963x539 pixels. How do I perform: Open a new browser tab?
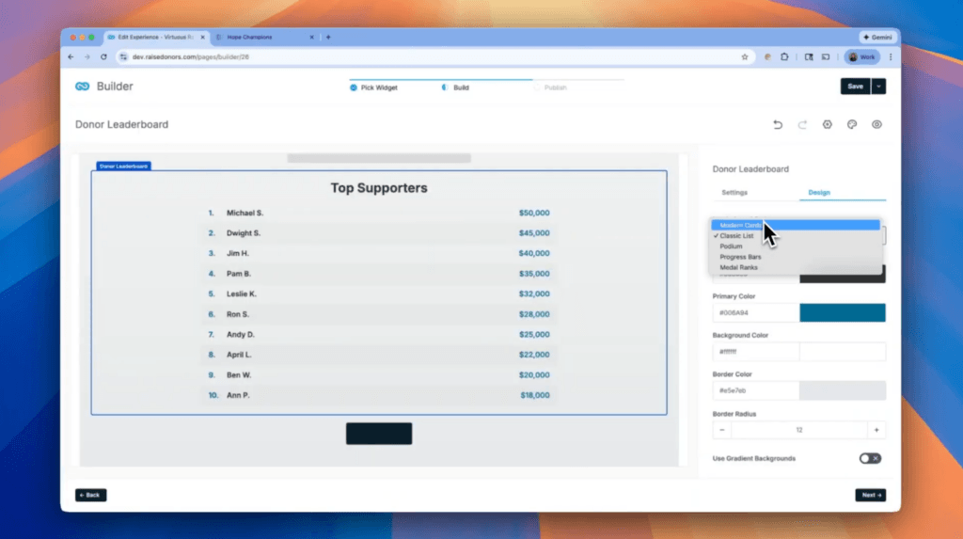coord(328,37)
